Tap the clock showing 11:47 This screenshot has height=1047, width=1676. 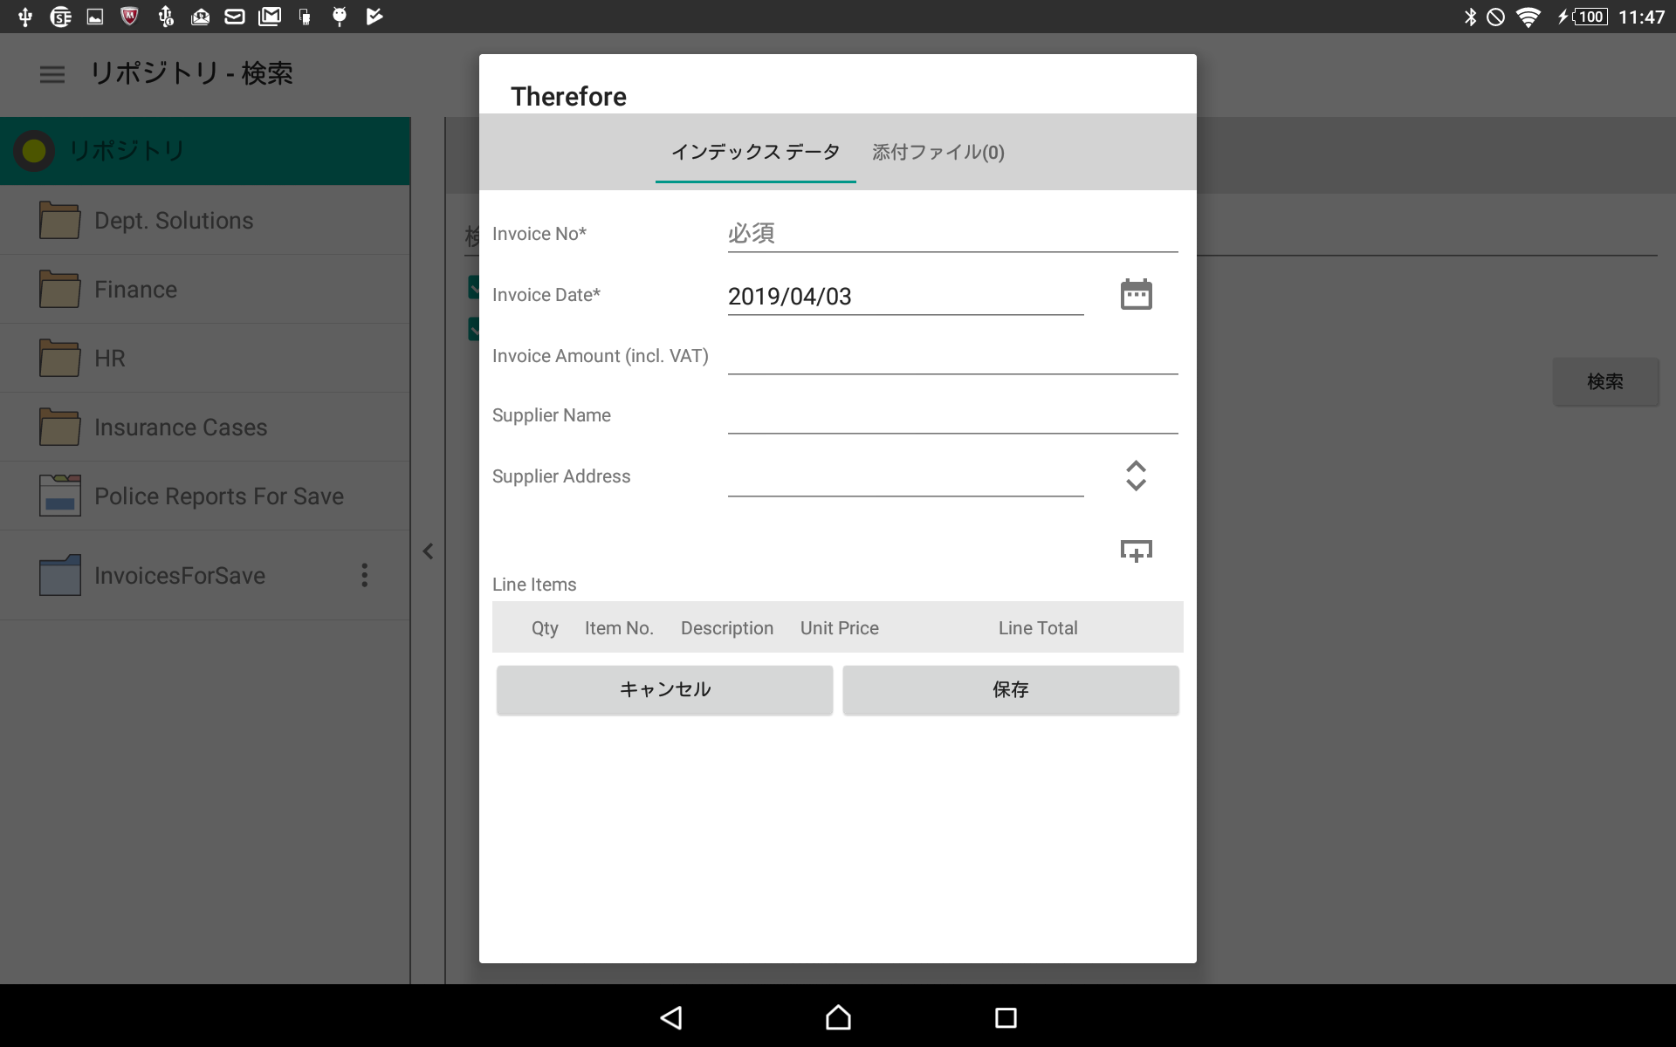[x=1641, y=17]
